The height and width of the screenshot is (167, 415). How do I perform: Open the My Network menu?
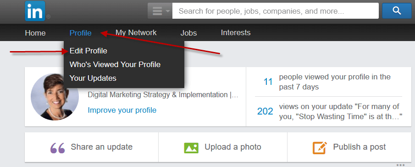[x=136, y=33]
